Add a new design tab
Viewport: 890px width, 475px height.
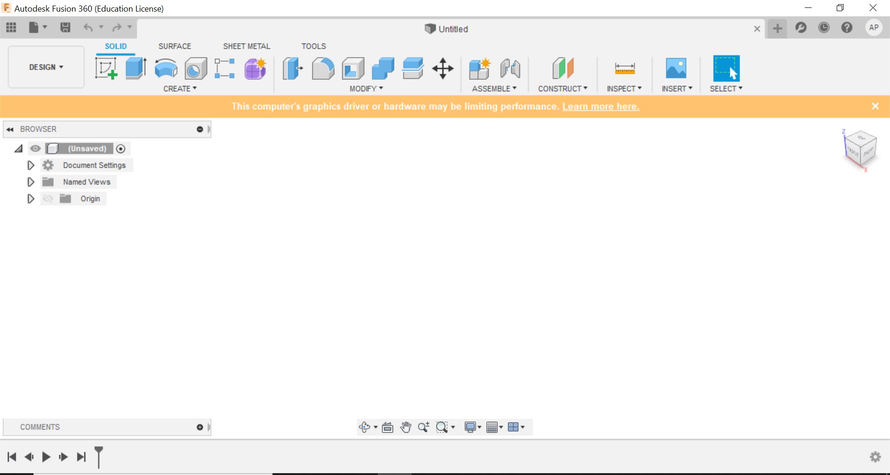point(777,29)
